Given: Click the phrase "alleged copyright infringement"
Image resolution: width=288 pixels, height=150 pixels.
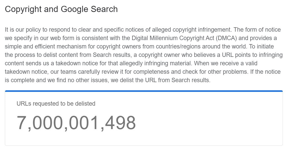Looking at the screenshot, I should pos(192,30).
